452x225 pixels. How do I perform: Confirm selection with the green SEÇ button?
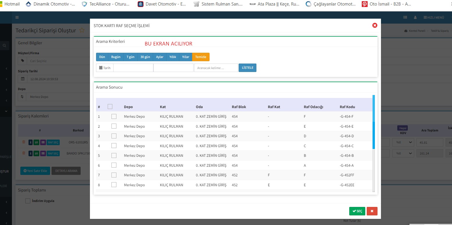tap(357, 211)
